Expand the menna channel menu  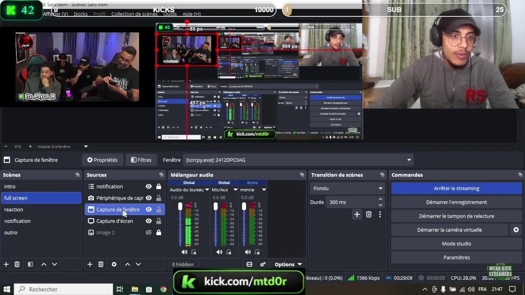(264, 190)
